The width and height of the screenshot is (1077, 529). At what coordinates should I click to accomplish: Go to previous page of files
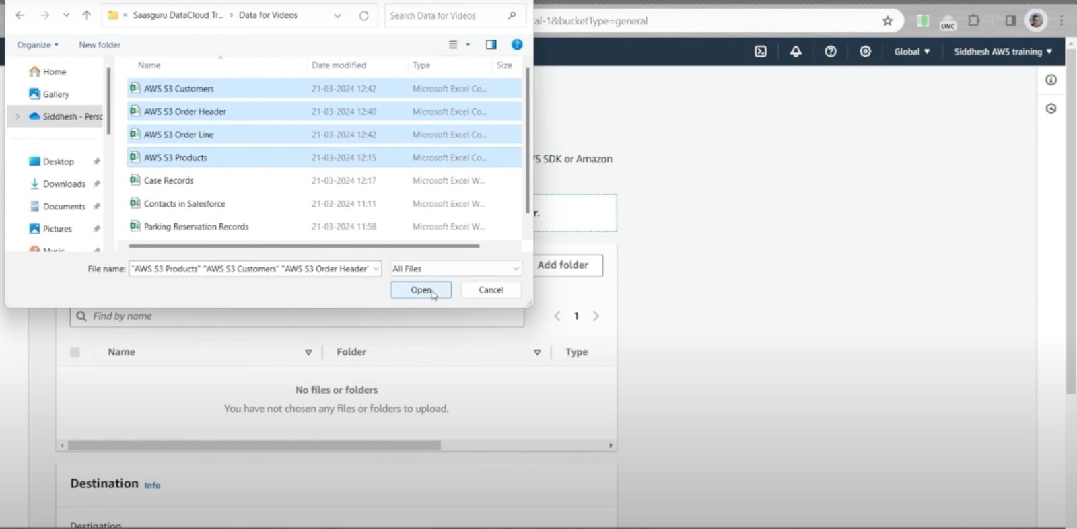coord(557,316)
